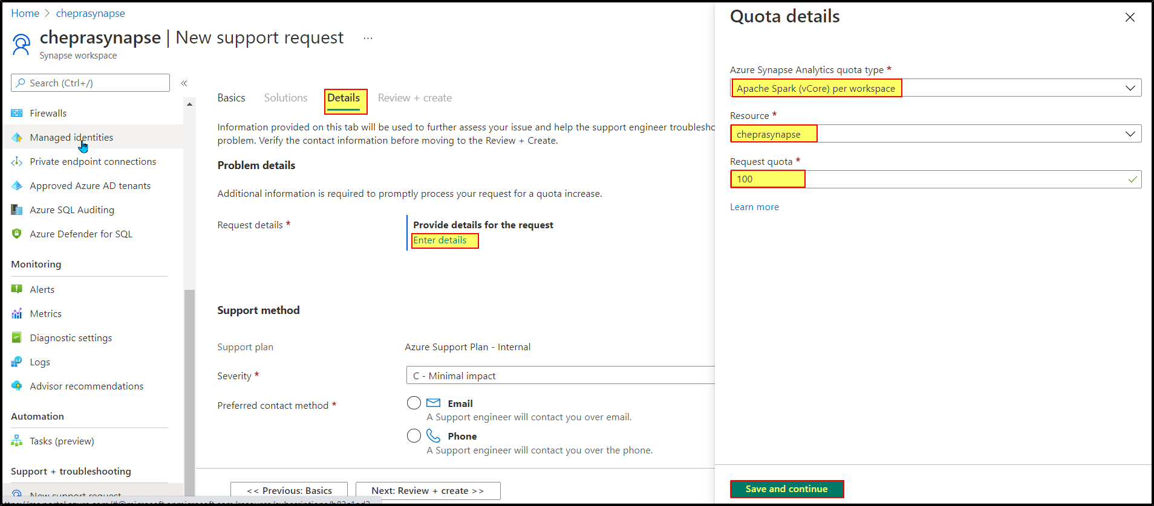
Task: Click the Home breadcrumb link
Action: tap(25, 13)
